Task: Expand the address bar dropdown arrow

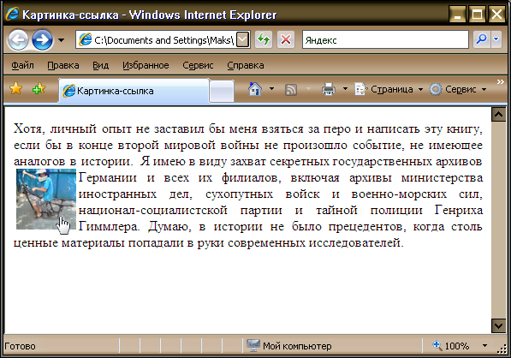Action: [x=242, y=39]
